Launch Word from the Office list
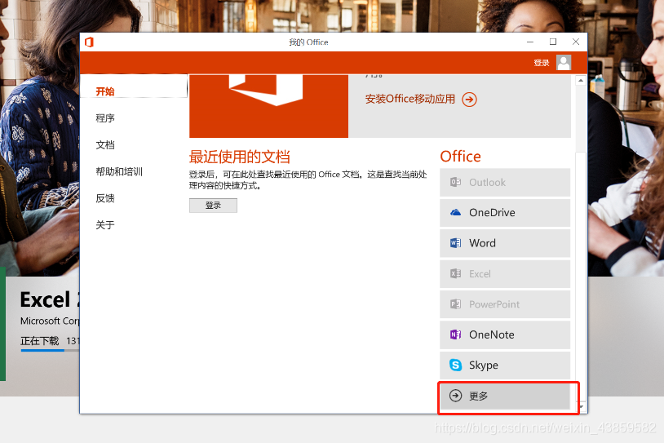Screen dimensions: 664x443 click(x=505, y=243)
